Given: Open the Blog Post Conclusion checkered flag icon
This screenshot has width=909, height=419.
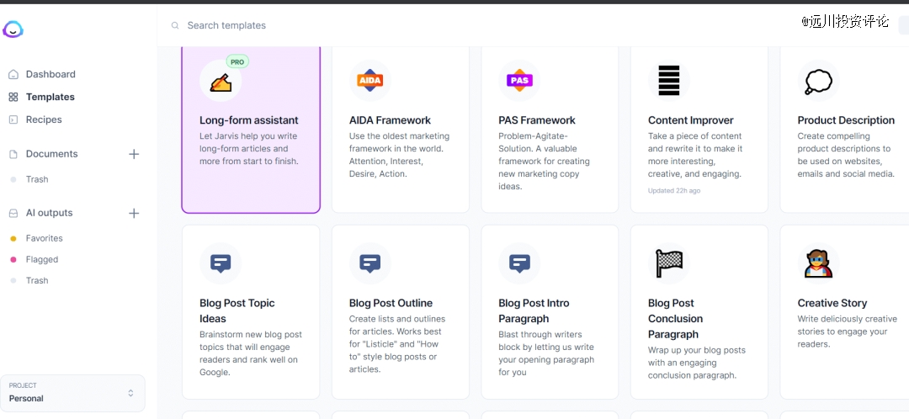Looking at the screenshot, I should (x=669, y=263).
